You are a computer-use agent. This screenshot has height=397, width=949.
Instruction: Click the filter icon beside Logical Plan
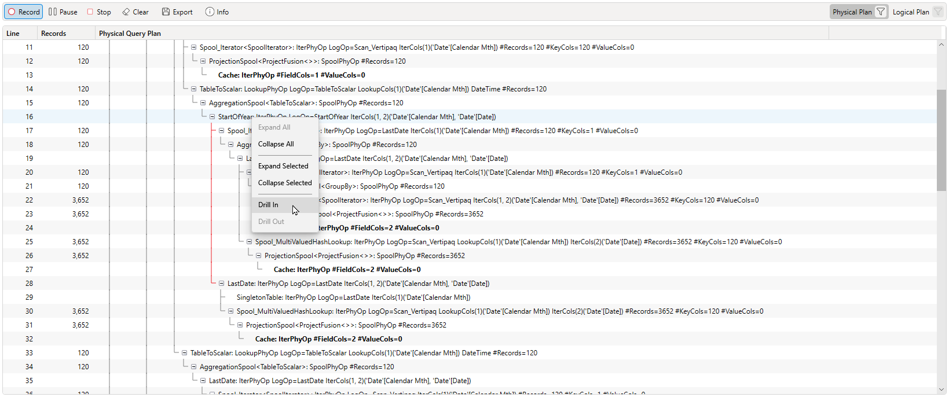(x=937, y=12)
